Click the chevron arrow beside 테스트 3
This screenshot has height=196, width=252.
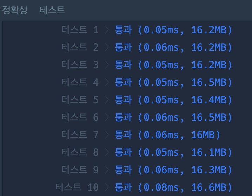point(107,65)
